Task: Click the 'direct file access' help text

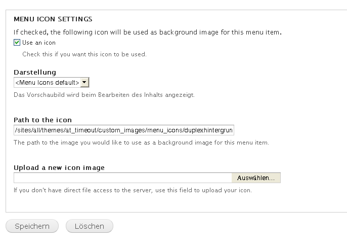Action: coord(132,190)
